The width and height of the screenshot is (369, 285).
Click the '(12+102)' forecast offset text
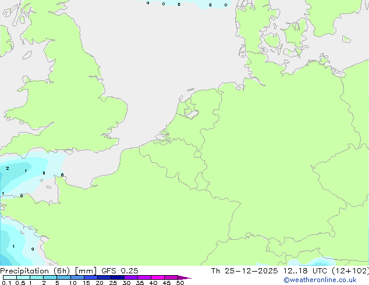tap(350, 271)
